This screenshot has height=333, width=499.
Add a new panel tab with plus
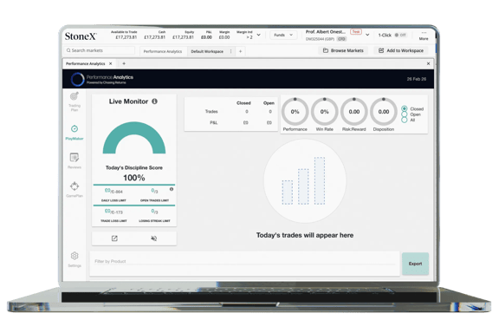point(124,63)
